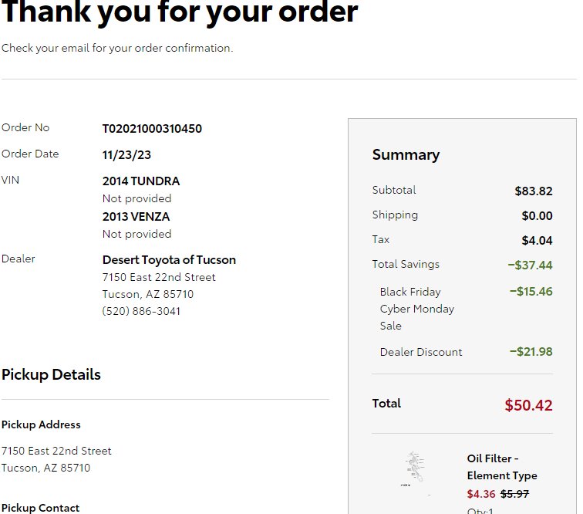
Task: Click the Dealer Discount amount -$21.98
Action: (531, 352)
